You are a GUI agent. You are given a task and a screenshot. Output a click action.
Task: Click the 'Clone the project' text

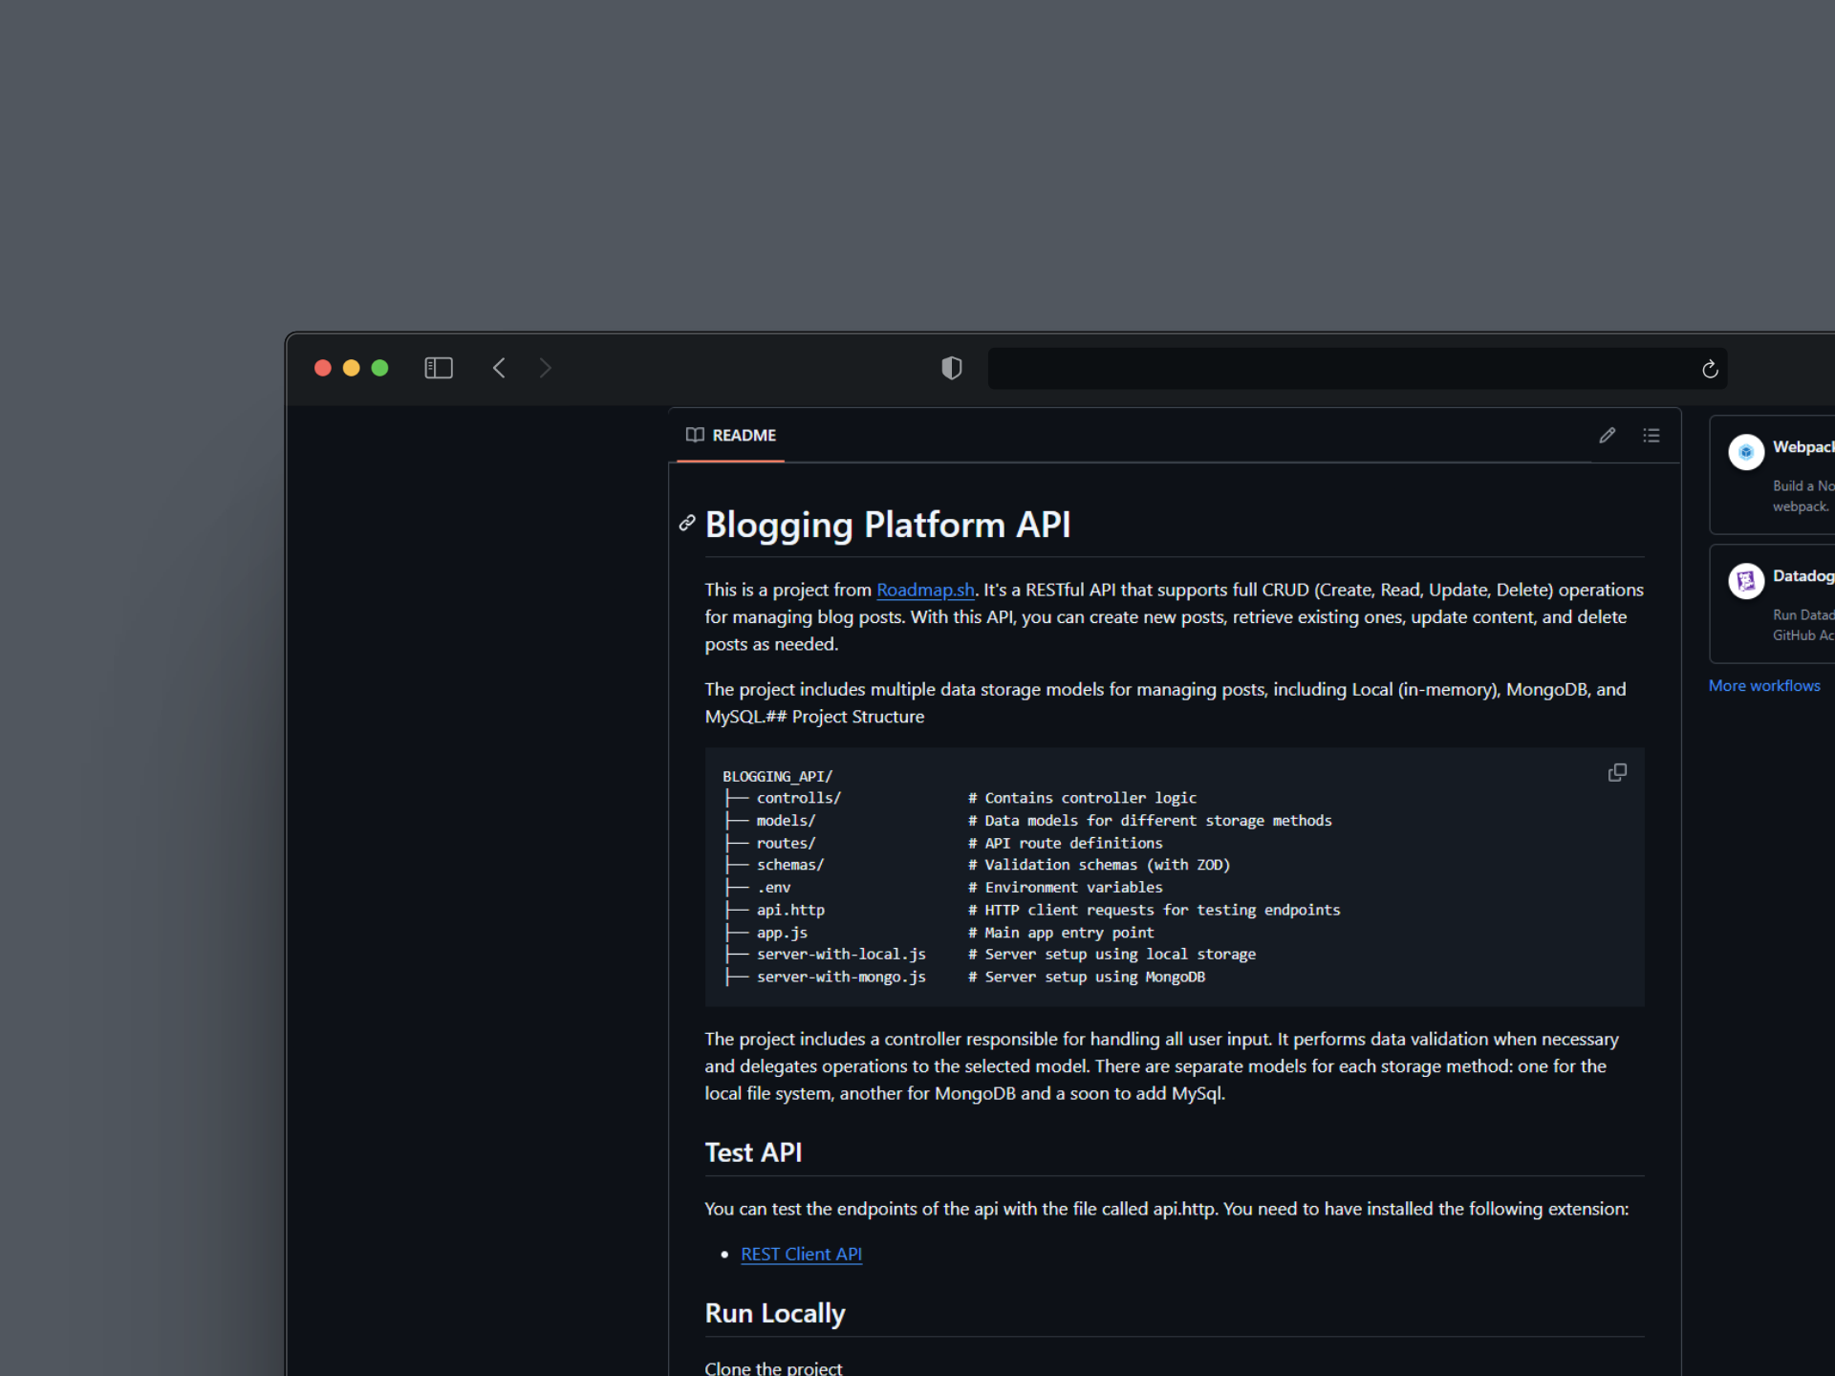coord(773,1368)
